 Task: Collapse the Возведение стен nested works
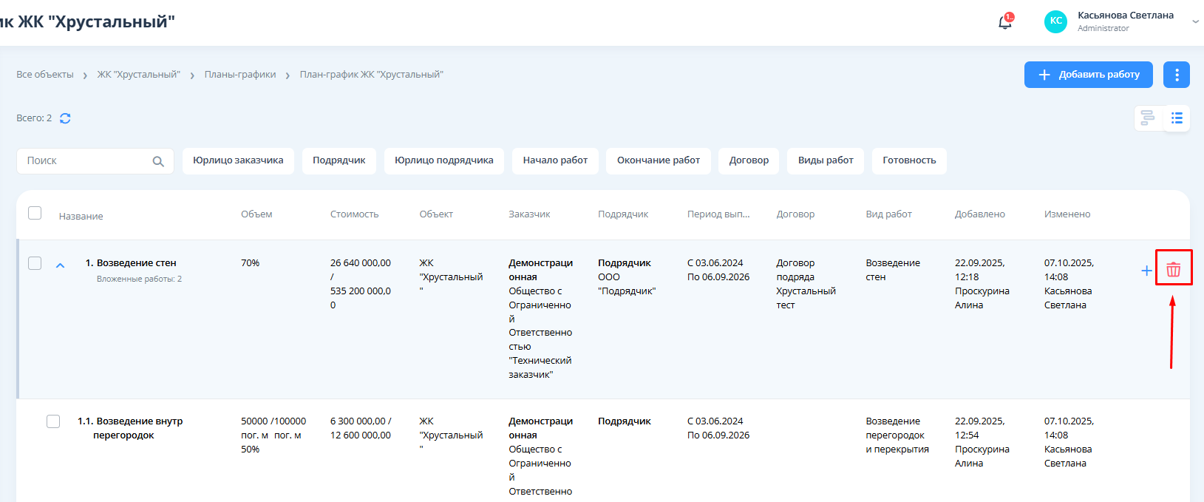pos(61,265)
